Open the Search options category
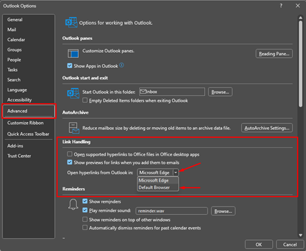Image resolution: width=306 pixels, height=251 pixels. [14, 80]
